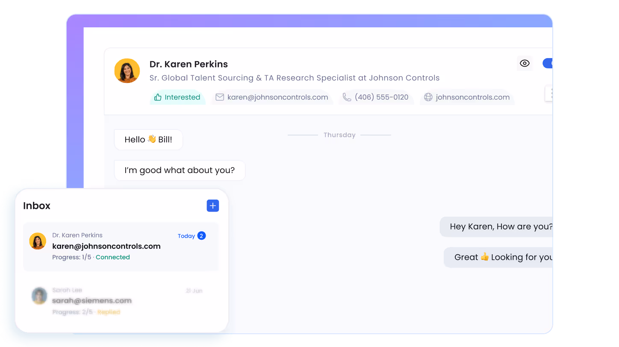Image resolution: width=619 pixels, height=347 pixels.
Task: Expand details for johnsoncontrols.com website chip
Action: tap(467, 97)
